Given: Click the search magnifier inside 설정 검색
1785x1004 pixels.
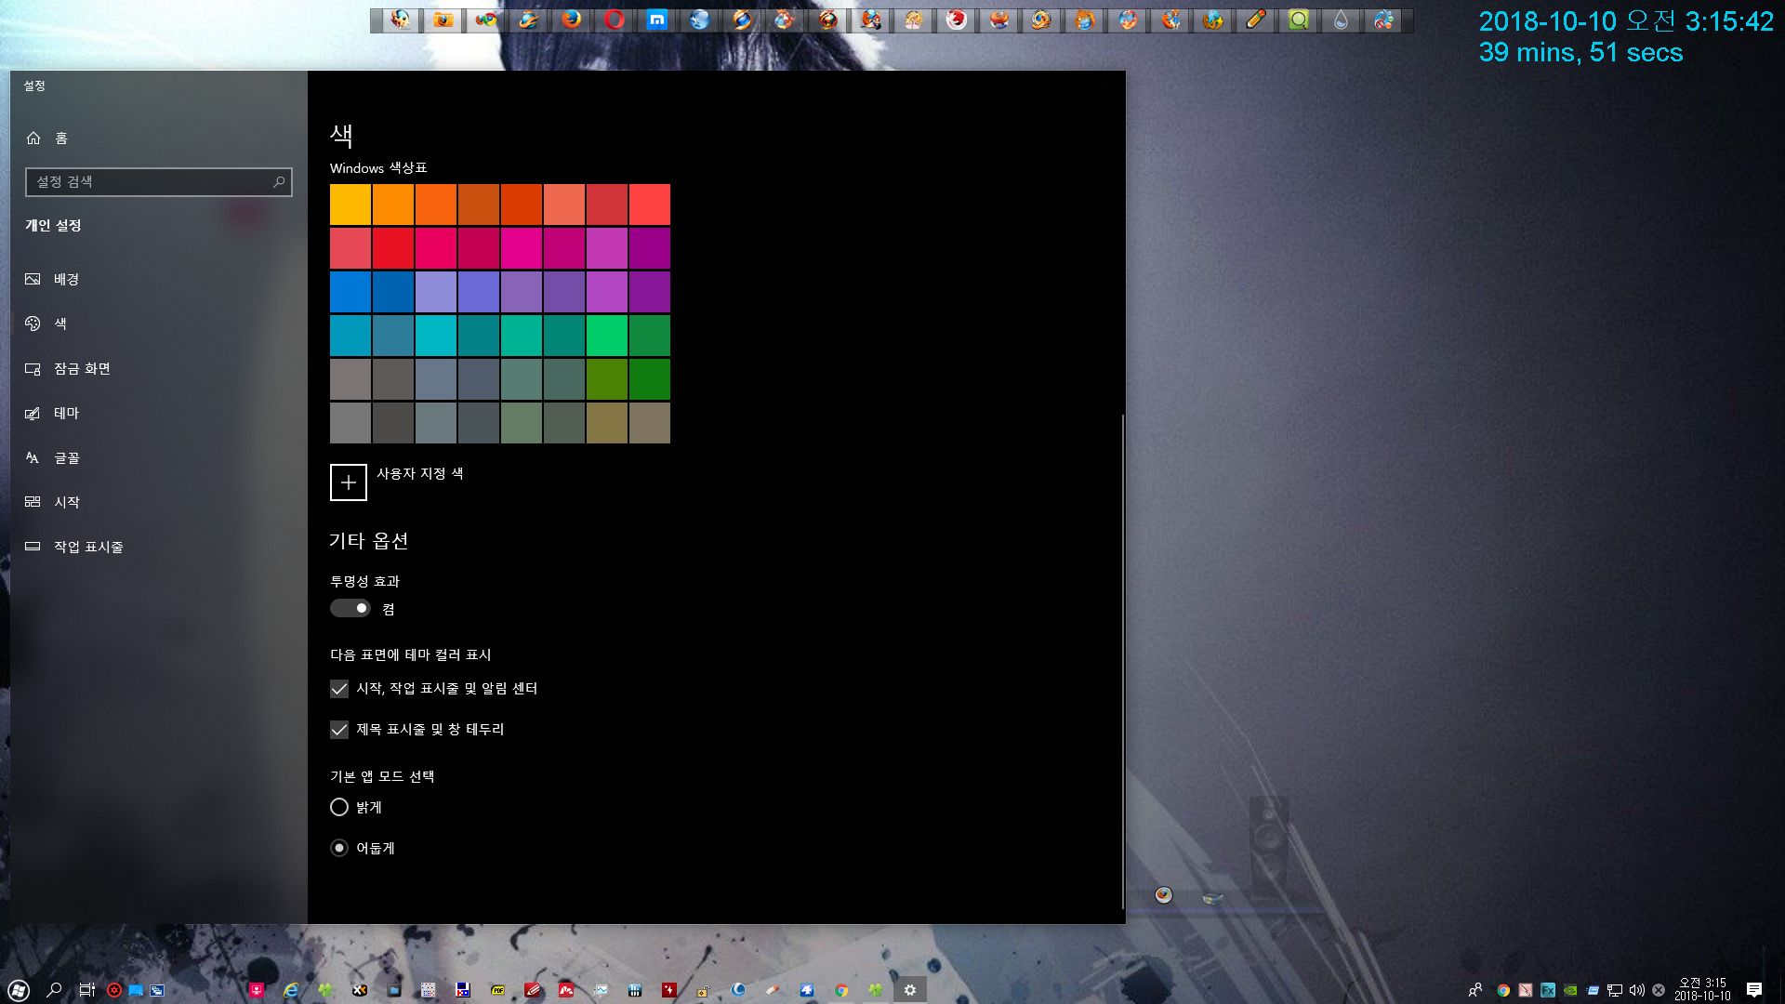Looking at the screenshot, I should pos(278,182).
